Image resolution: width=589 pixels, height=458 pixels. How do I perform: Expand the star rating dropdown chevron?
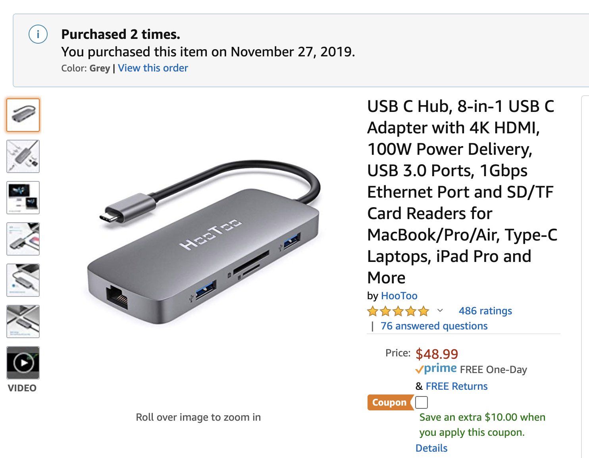tap(440, 310)
